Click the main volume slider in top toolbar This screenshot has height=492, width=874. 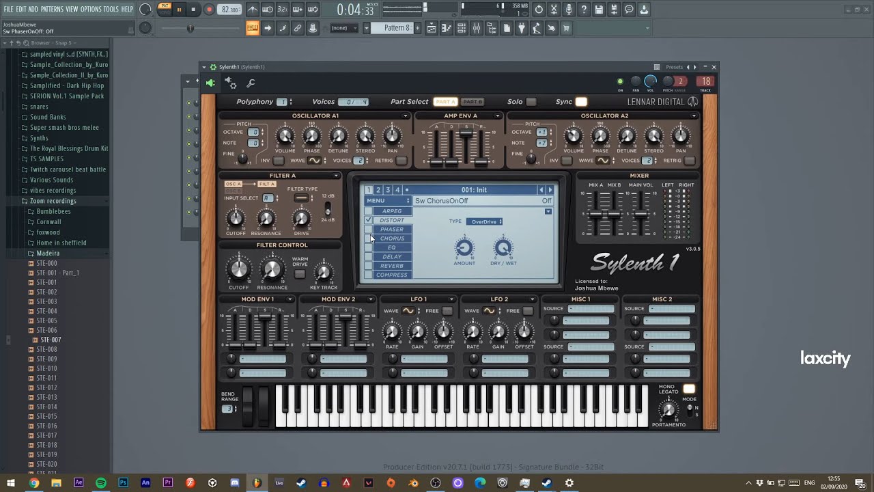tap(191, 28)
